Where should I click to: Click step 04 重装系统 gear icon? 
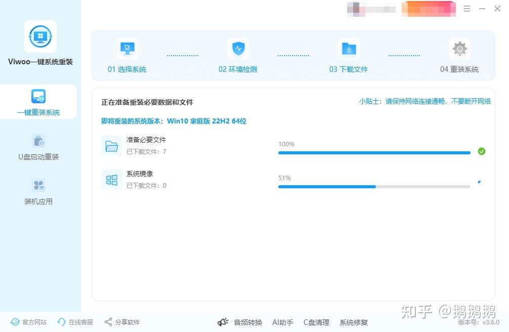(x=459, y=49)
